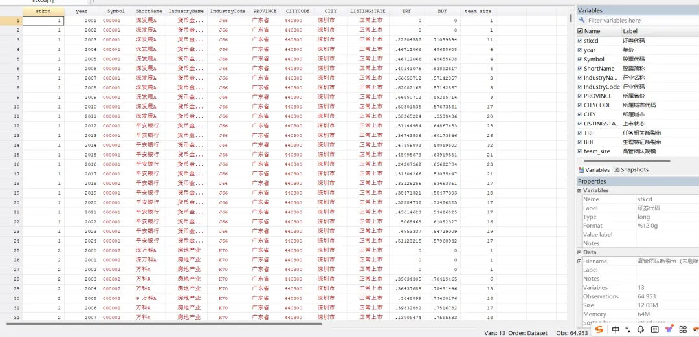The image size is (699, 337).
Task: Click the microphone voice input icon
Action: tap(641, 330)
